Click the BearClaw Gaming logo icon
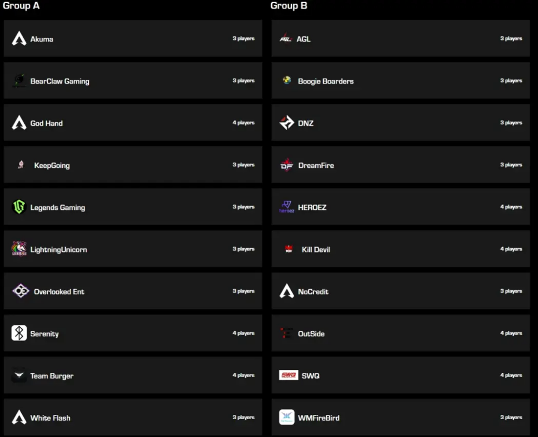Screen dimensions: 538x437 pos(19,81)
